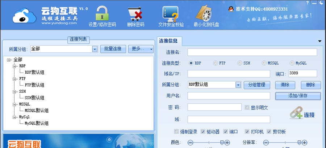Click the 删除密码 cart icon
This screenshot has width=326, height=148.
tap(135, 14)
